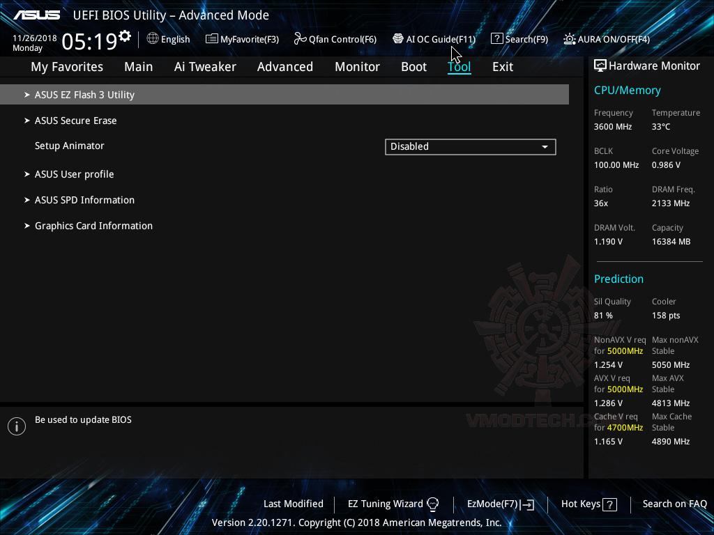
Task: Click the Qfan Control fan icon
Action: [300, 39]
